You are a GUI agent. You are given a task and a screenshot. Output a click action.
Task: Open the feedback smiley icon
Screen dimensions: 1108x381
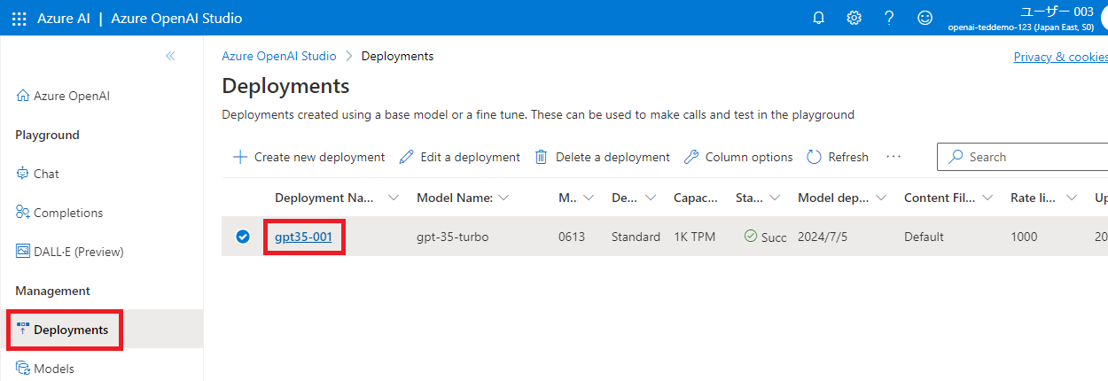[925, 18]
